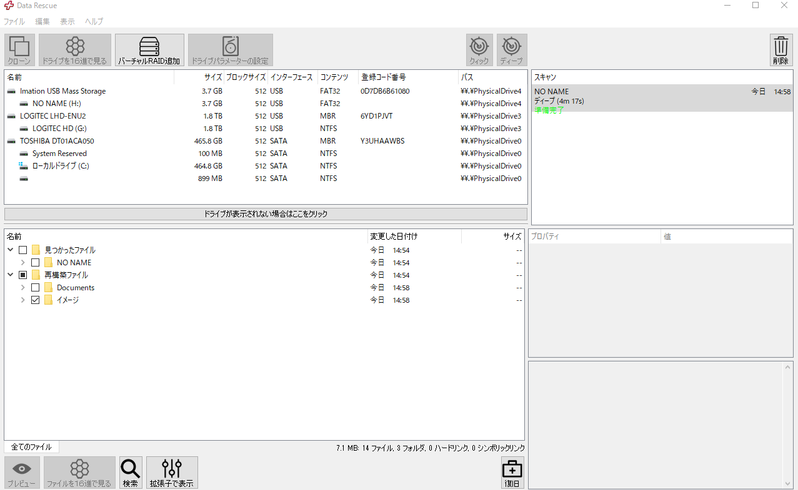Select the NO NAME deep scan entry

[x=661, y=99]
